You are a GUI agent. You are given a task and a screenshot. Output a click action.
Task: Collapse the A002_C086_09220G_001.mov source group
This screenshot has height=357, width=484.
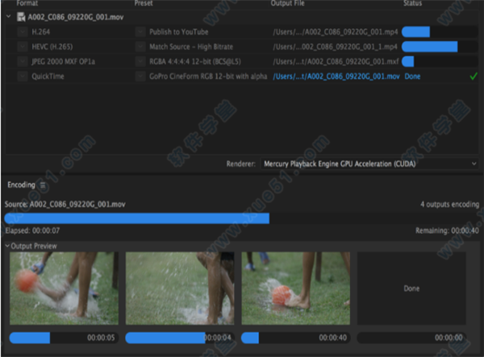[10, 16]
